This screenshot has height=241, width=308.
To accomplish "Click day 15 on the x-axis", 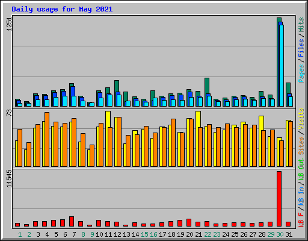I will click(144, 234).
